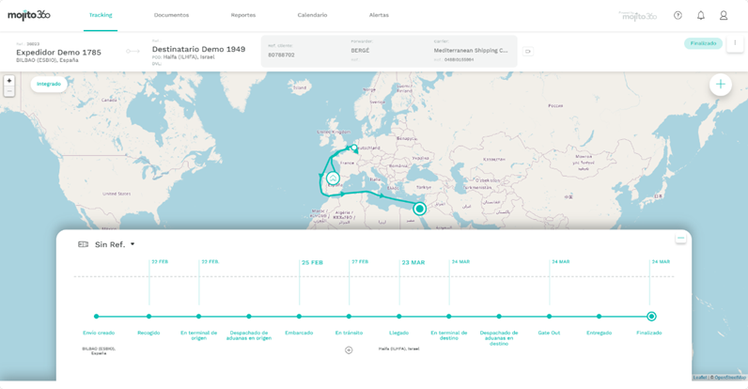The height and width of the screenshot is (389, 748).
Task: Switch to the Documentos tab
Action: click(171, 15)
